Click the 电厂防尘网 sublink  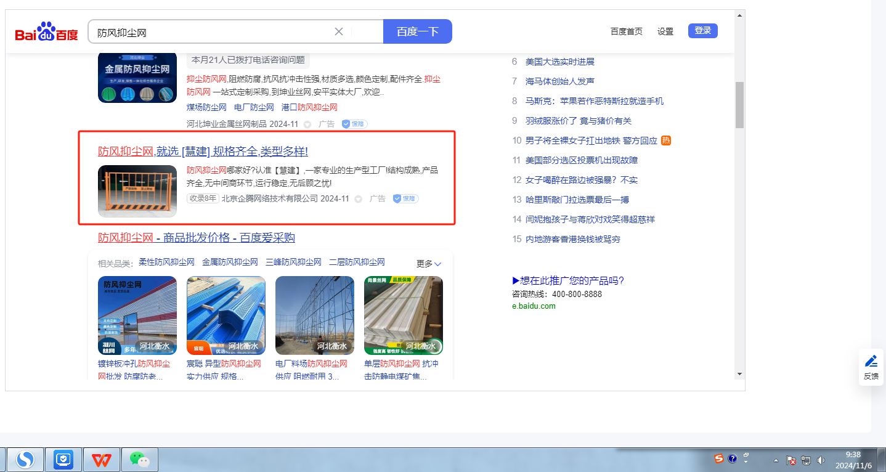click(x=254, y=107)
